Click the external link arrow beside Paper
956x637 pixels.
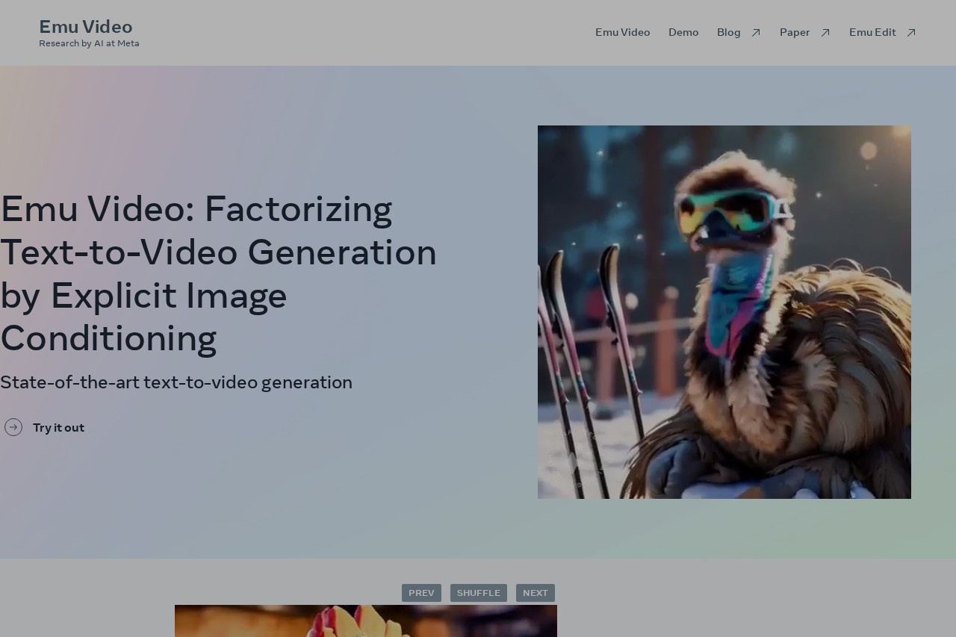click(825, 32)
